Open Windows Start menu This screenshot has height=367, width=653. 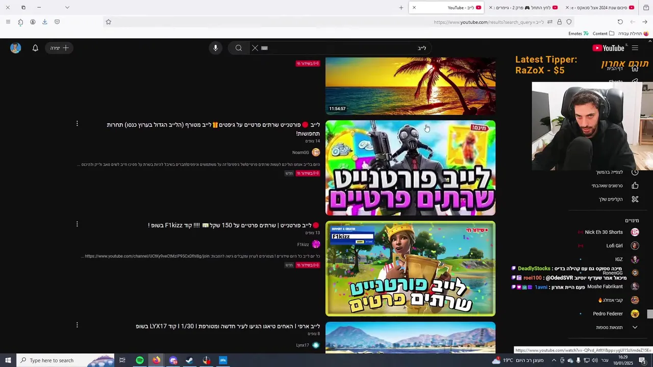point(8,360)
